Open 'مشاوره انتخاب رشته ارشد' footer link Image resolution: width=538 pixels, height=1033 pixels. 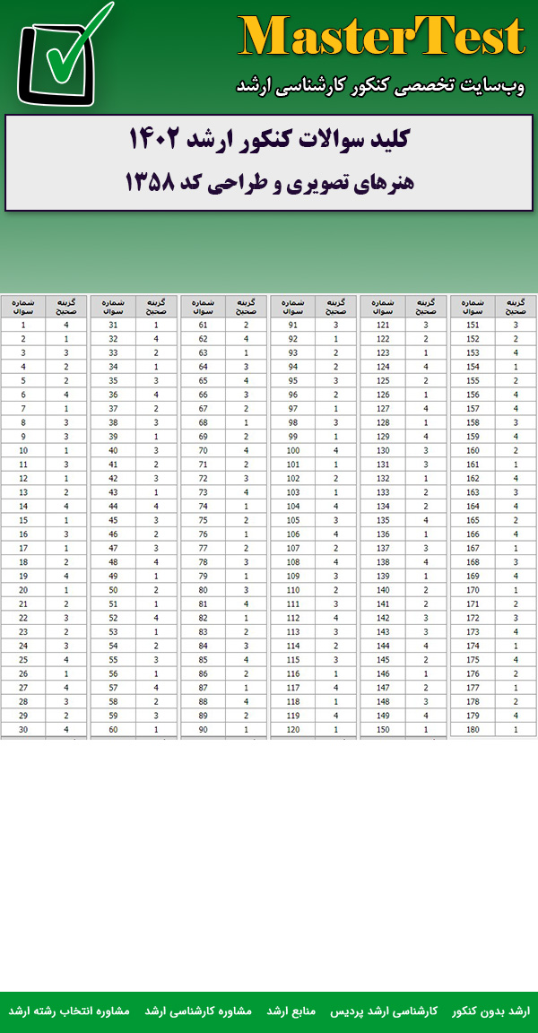pos(69,1011)
